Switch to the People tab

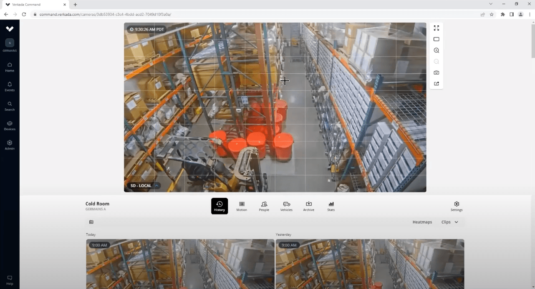click(264, 206)
